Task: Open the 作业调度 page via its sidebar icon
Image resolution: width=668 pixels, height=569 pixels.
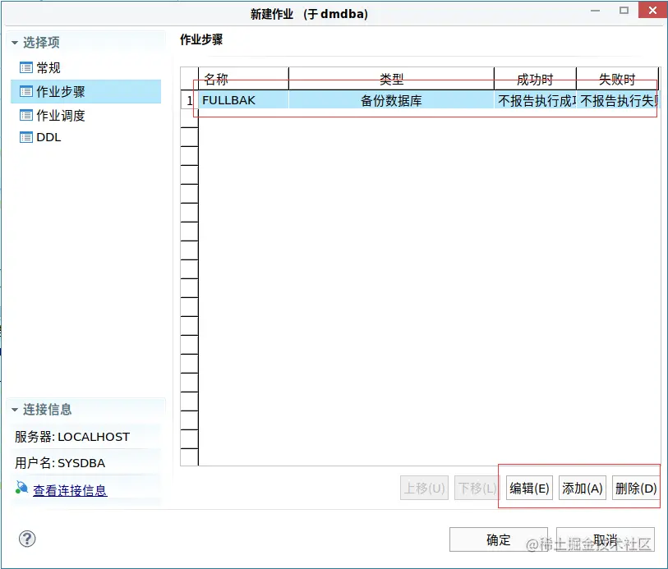Action: [28, 115]
